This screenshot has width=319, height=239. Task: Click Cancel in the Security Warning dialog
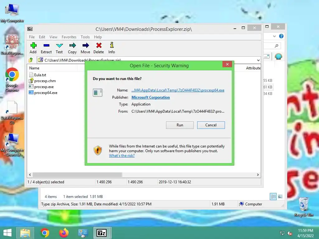tap(211, 125)
